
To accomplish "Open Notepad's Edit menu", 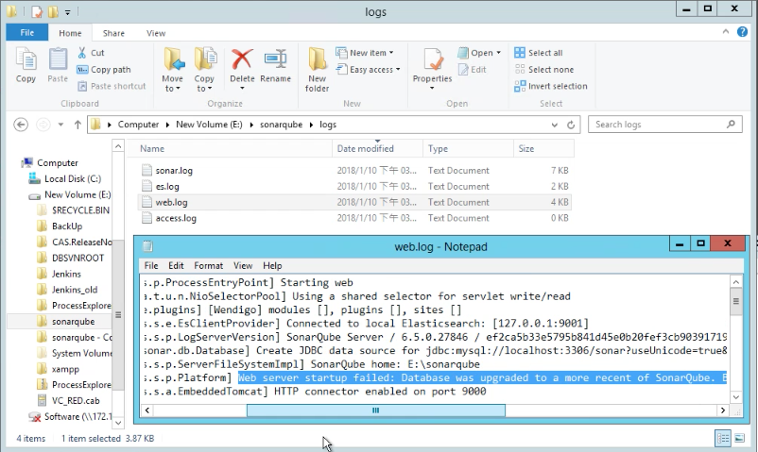I will click(176, 265).
